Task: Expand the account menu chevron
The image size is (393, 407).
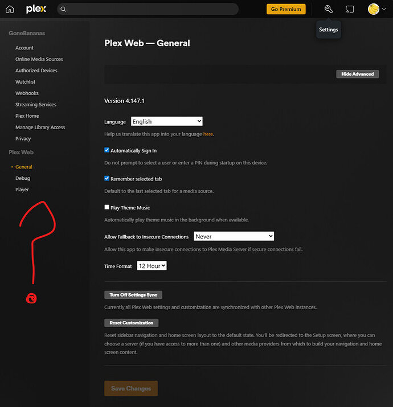Action: [384, 9]
